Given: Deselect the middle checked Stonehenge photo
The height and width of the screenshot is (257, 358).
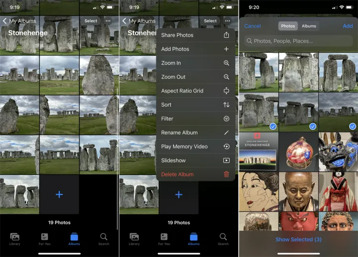Looking at the screenshot, I should (298, 112).
